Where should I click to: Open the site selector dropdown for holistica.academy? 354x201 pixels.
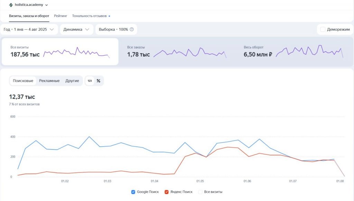coord(47,5)
